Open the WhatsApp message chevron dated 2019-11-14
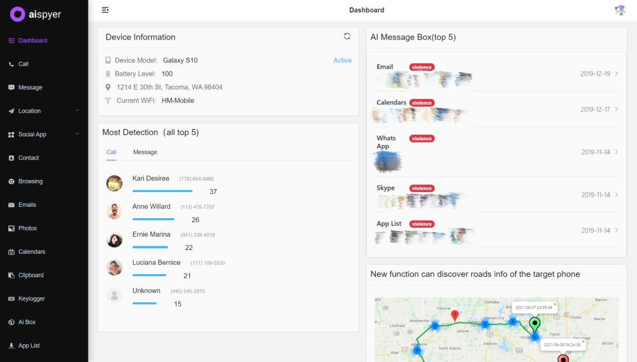This screenshot has height=362, width=637. click(617, 152)
